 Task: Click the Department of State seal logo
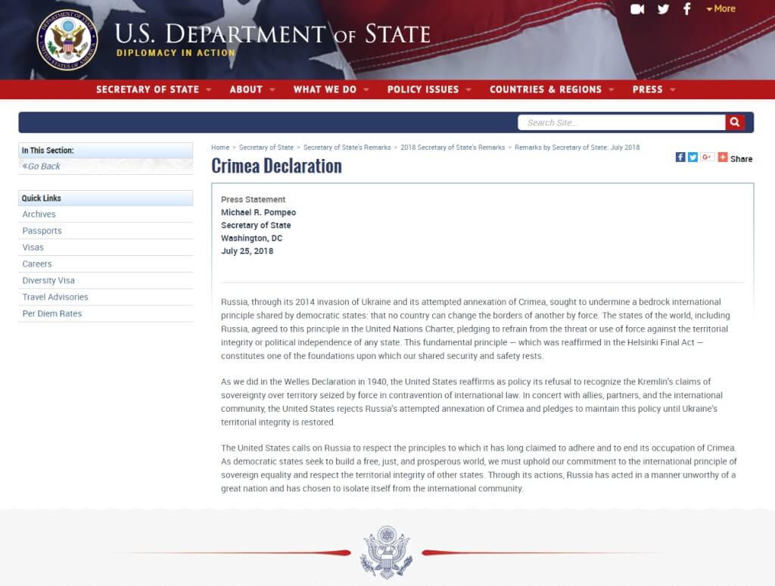tap(67, 39)
